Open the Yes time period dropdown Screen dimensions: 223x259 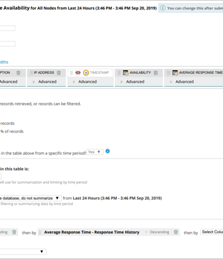tap(95, 152)
